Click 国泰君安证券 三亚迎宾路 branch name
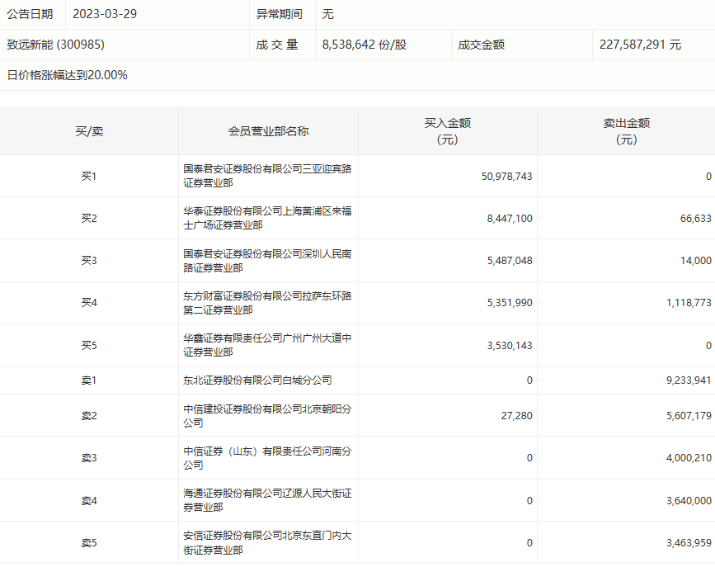 pyautogui.click(x=267, y=177)
